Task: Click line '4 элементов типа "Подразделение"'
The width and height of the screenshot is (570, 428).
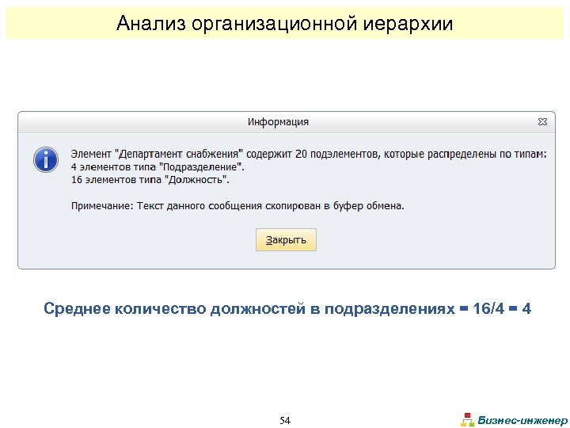Action: click(158, 167)
